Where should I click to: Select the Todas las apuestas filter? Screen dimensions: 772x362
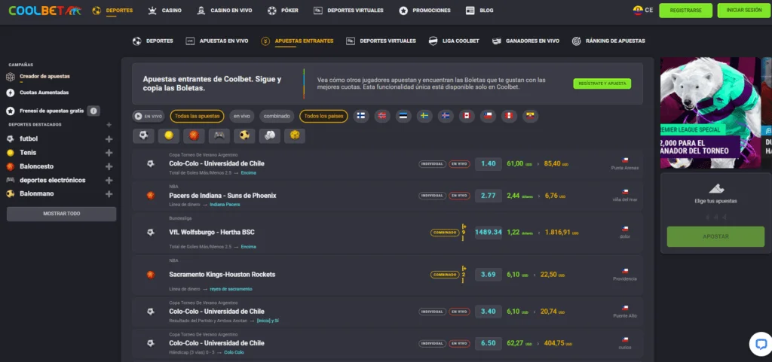tap(197, 117)
